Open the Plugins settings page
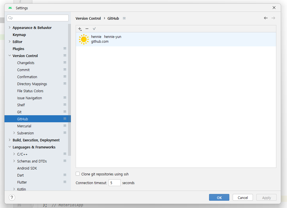This screenshot has width=287, height=208. (18, 49)
